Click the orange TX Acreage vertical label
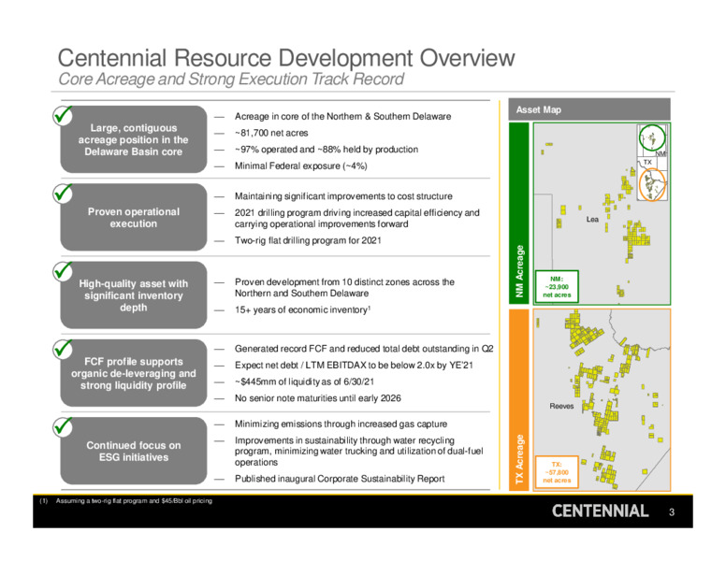The width and height of the screenshot is (726, 561). (x=518, y=400)
